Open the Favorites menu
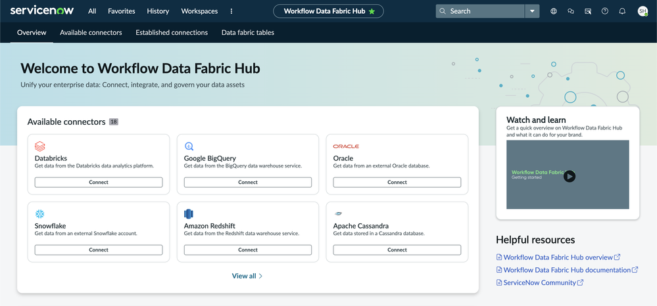Screen dimensions: 657x306 [x=122, y=11]
